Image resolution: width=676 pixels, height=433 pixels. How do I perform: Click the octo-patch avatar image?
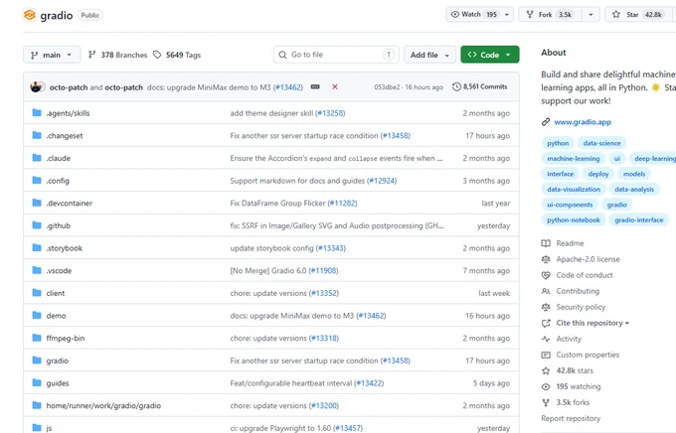click(x=37, y=87)
